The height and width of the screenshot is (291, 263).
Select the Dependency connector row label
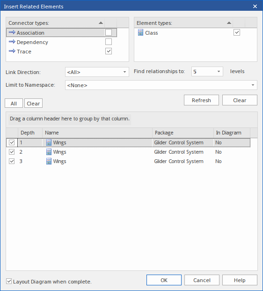coord(32,42)
